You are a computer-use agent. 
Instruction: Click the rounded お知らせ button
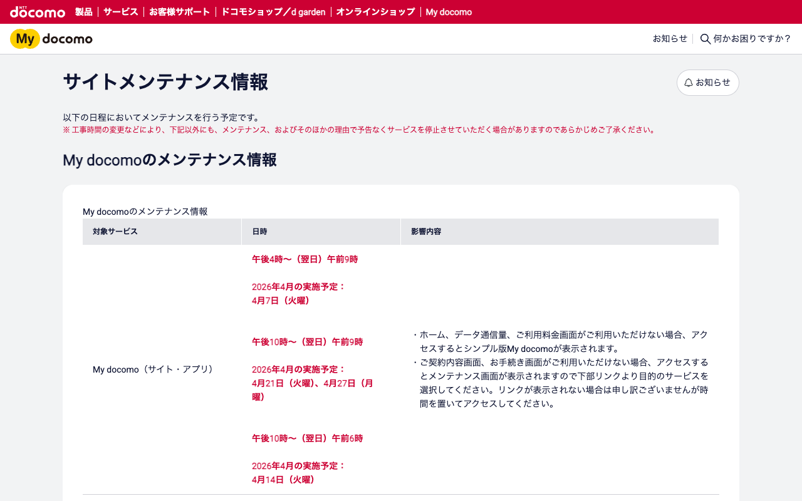(708, 83)
